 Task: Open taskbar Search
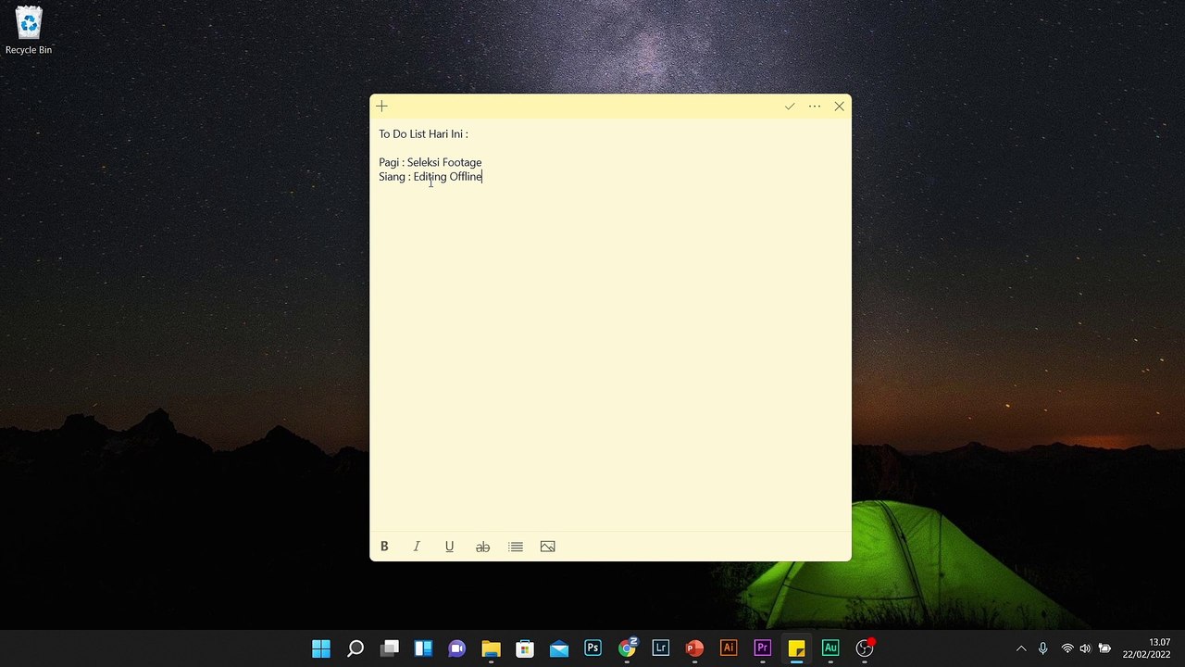(355, 648)
